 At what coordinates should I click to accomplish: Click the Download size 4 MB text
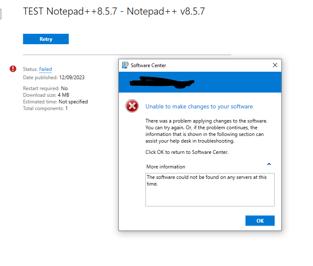[46, 95]
